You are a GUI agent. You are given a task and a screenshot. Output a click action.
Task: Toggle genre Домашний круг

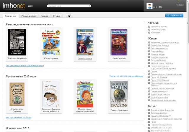156,51
